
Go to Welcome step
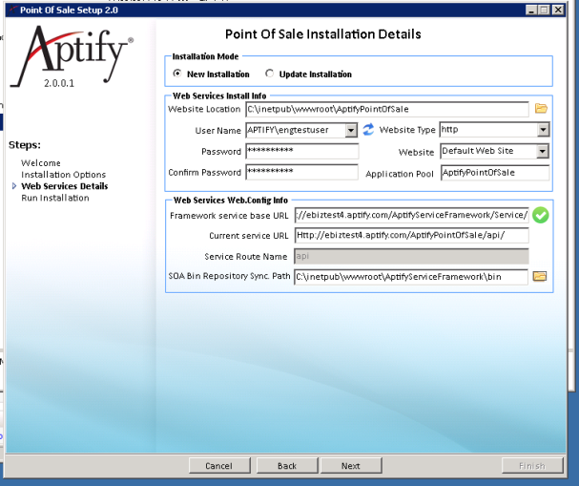click(41, 163)
